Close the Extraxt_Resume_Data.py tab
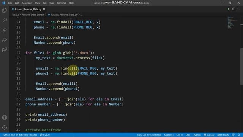Image resolution: width=243 pixels, height=137 pixels. (44, 9)
